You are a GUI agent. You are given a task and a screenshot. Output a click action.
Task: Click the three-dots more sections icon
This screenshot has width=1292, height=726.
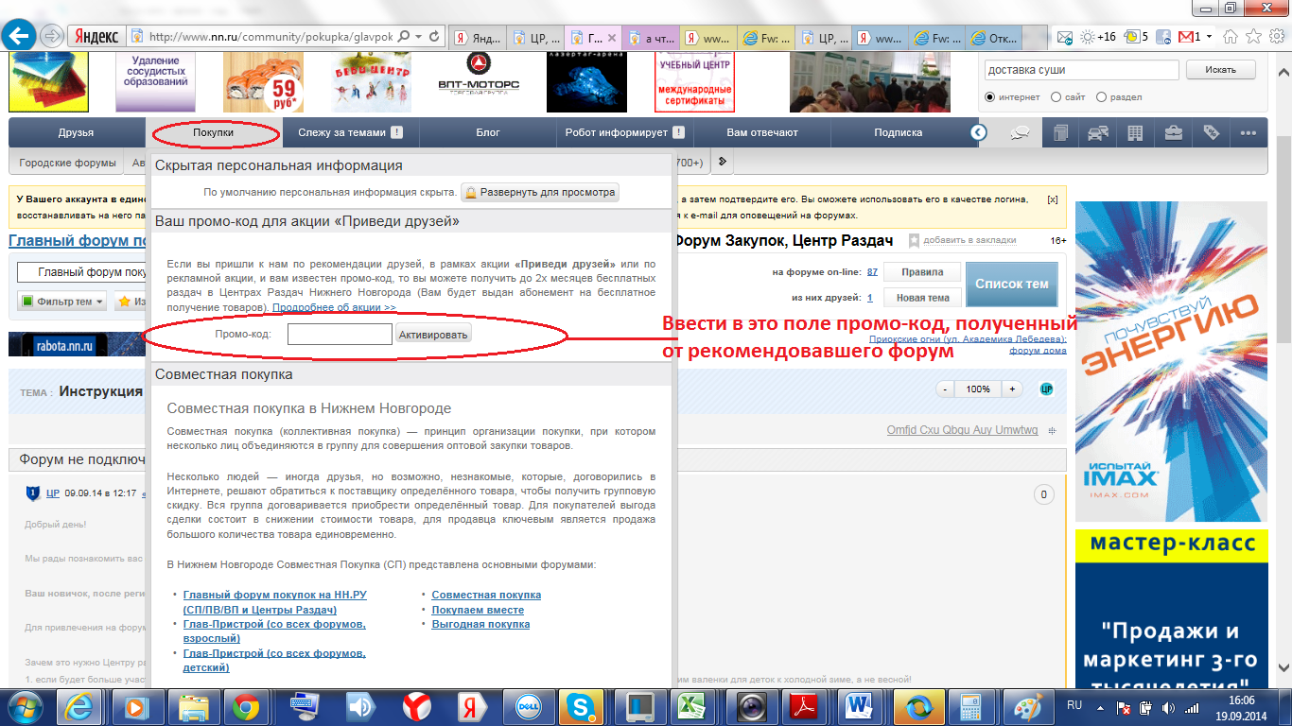(1248, 133)
